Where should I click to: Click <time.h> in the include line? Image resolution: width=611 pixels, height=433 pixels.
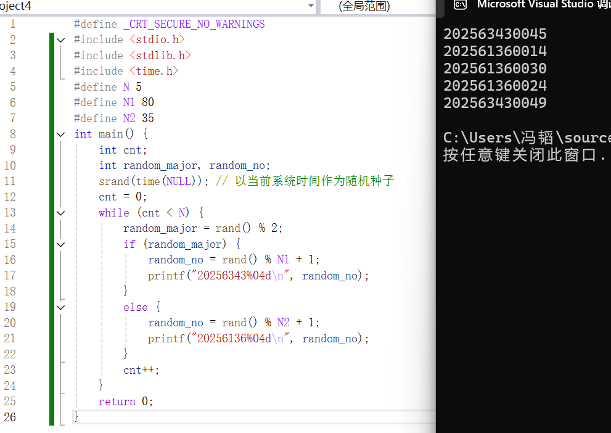click(154, 71)
